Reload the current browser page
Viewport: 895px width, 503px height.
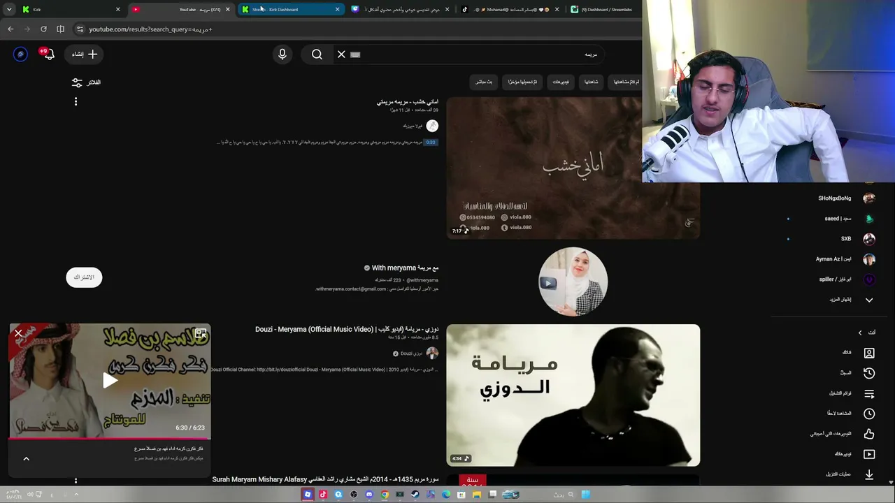click(43, 29)
